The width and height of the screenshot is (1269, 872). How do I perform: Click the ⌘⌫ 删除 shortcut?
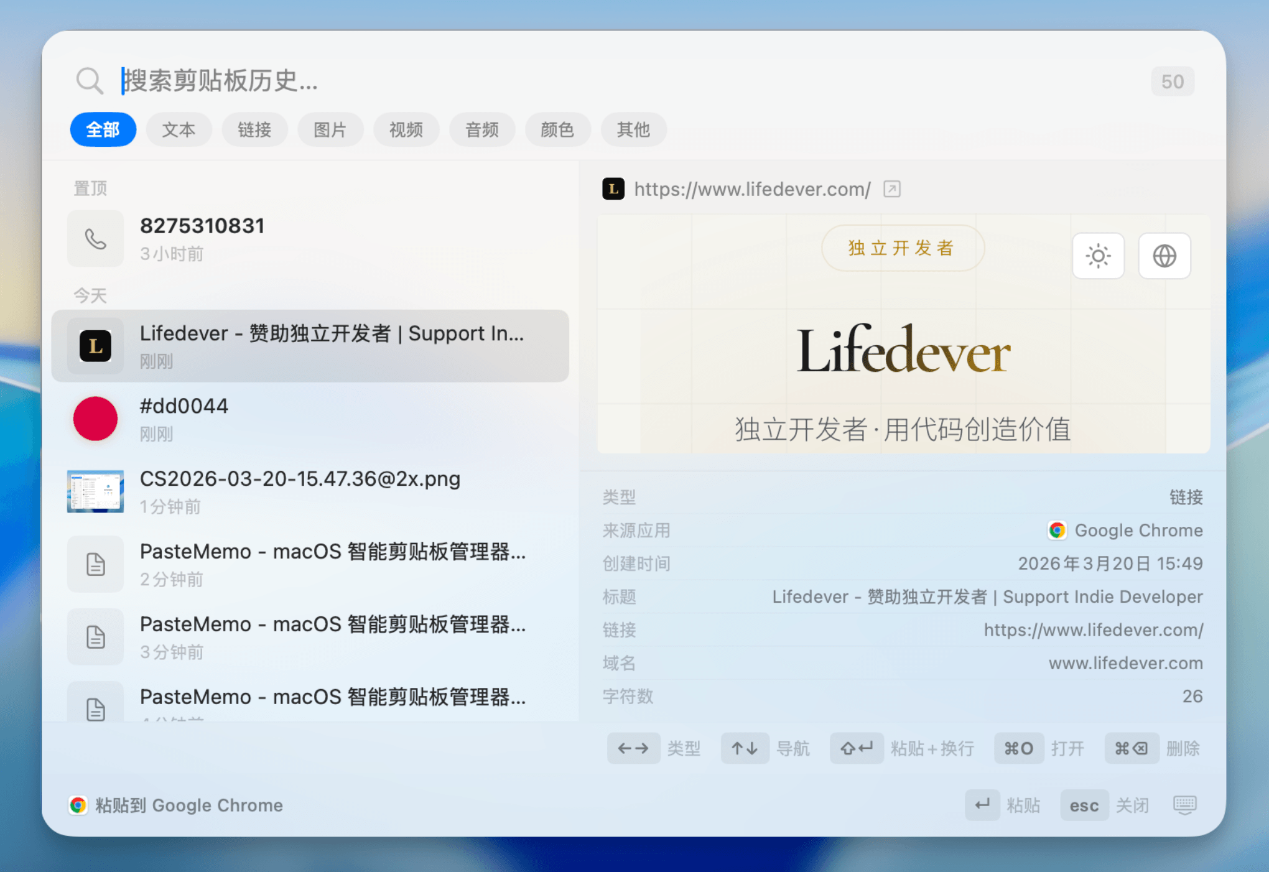(1132, 748)
